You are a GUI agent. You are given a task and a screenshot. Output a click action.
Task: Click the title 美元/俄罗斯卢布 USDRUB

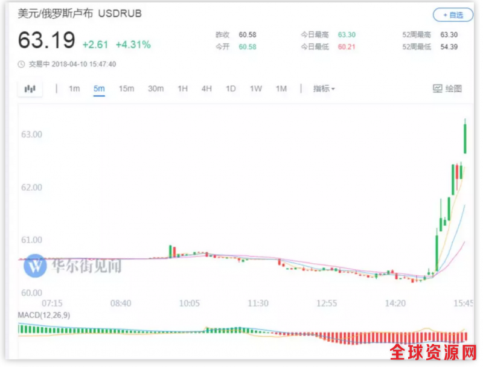(80, 13)
